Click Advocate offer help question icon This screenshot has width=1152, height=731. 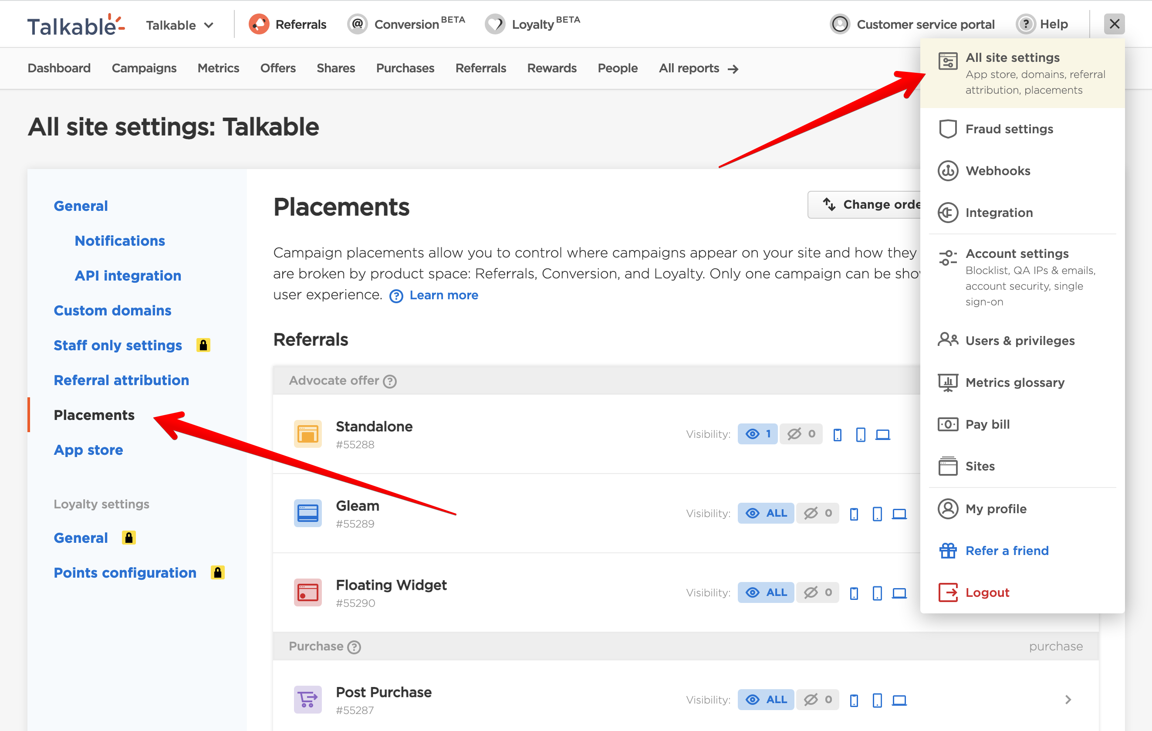pos(390,381)
